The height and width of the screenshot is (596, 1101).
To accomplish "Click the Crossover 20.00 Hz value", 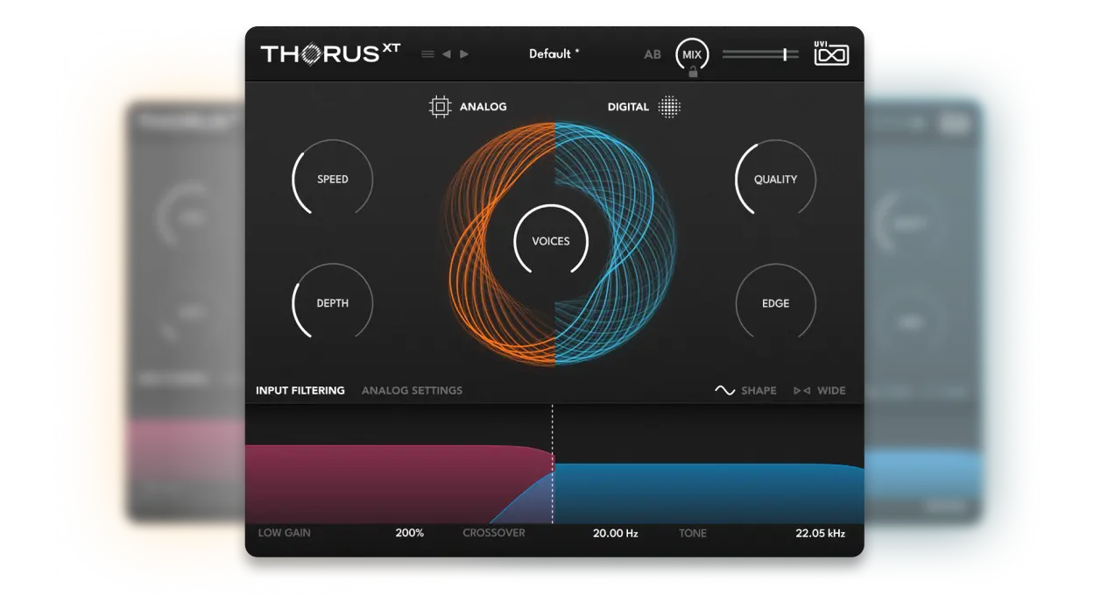I will point(616,533).
